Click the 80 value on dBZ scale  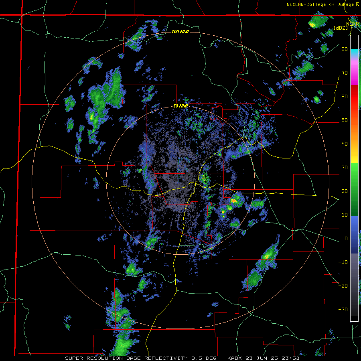345,49
